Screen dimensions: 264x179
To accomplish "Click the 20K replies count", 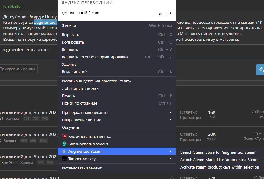I will click(212, 134).
